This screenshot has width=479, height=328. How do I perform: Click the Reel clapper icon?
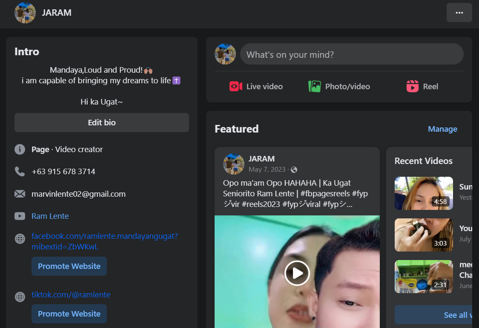(x=413, y=86)
